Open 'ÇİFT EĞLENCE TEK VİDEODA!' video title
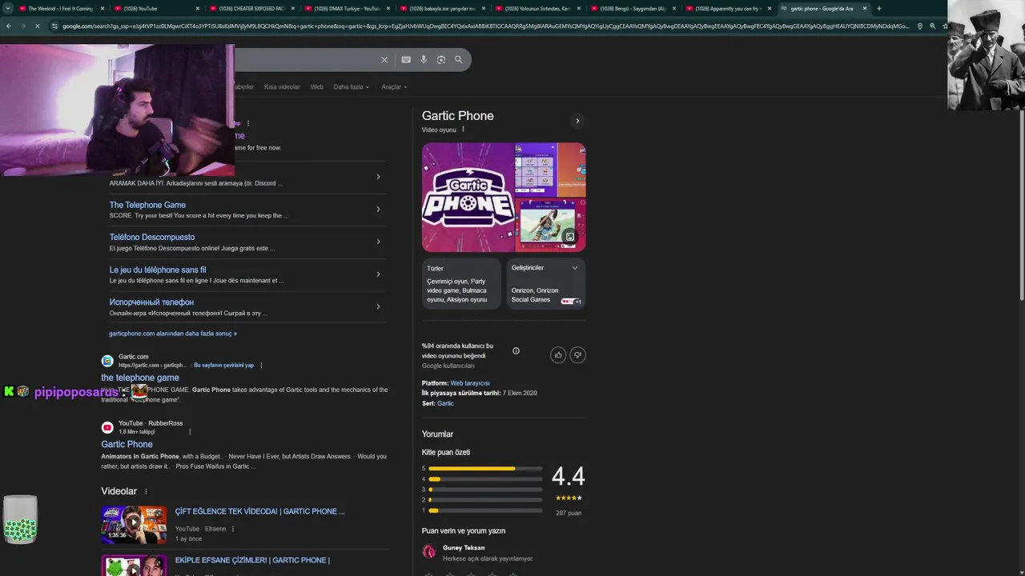1025x576 pixels. point(259,511)
